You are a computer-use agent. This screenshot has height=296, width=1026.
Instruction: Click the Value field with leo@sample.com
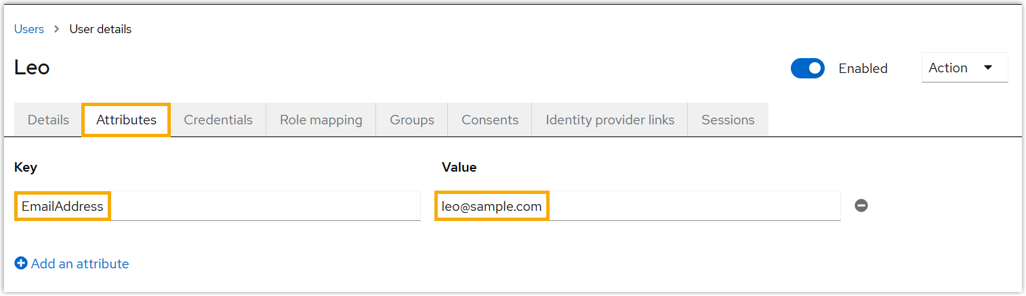[x=637, y=206]
